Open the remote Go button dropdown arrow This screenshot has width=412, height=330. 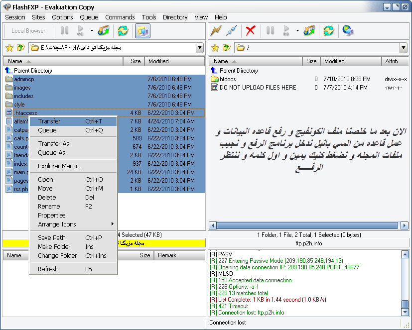click(297, 30)
